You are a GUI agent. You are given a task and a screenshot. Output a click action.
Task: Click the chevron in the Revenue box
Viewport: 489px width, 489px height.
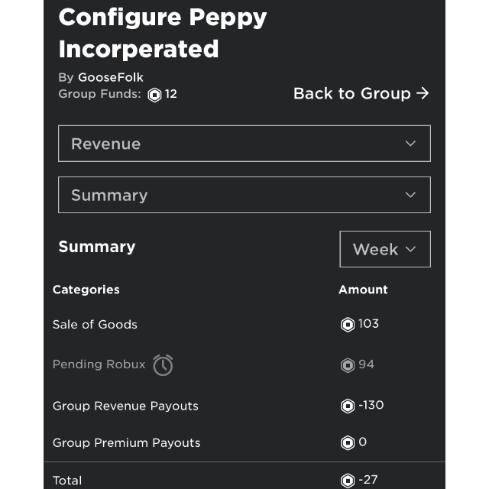(x=410, y=144)
